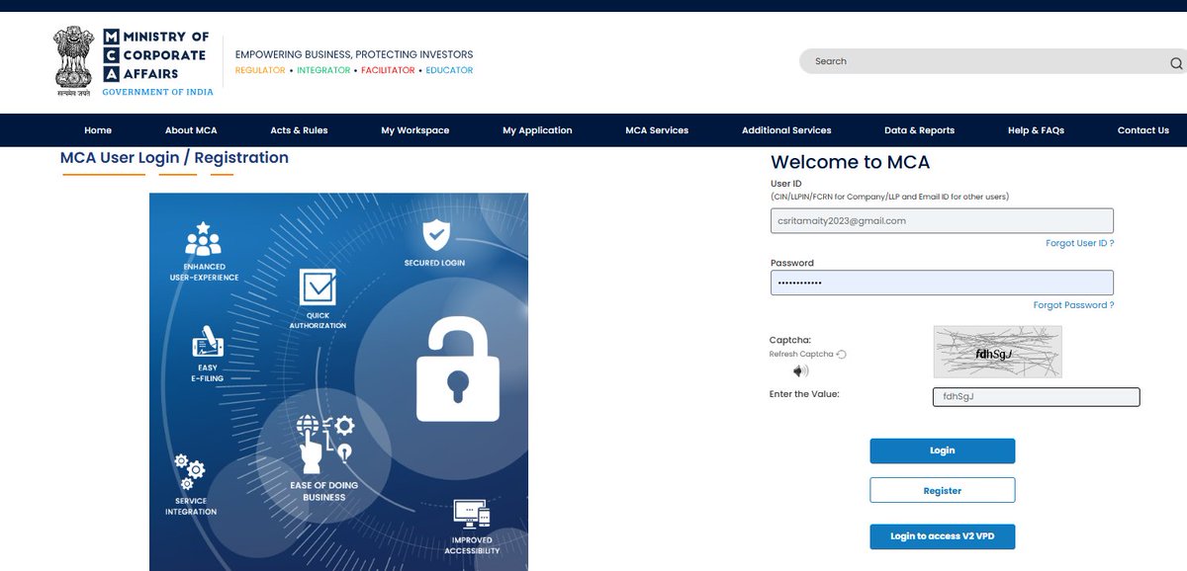Click the Improved Accessibility devices icon
The height and width of the screenshot is (571, 1187).
[x=471, y=516]
